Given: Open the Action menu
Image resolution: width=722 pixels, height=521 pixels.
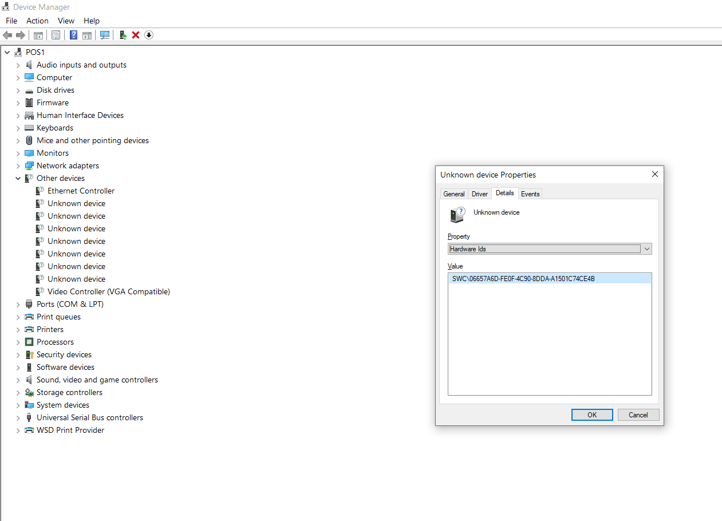Looking at the screenshot, I should (x=37, y=21).
